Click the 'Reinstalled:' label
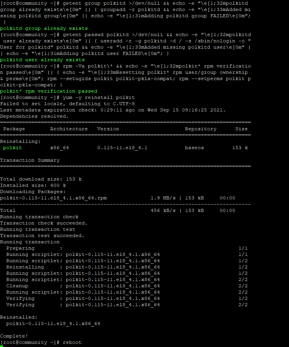Screen dimensions: 289x347 click(x=19, y=317)
